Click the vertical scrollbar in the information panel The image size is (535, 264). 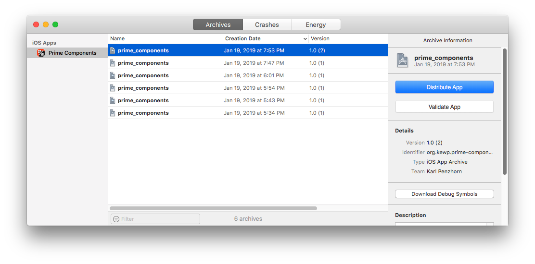(504, 110)
